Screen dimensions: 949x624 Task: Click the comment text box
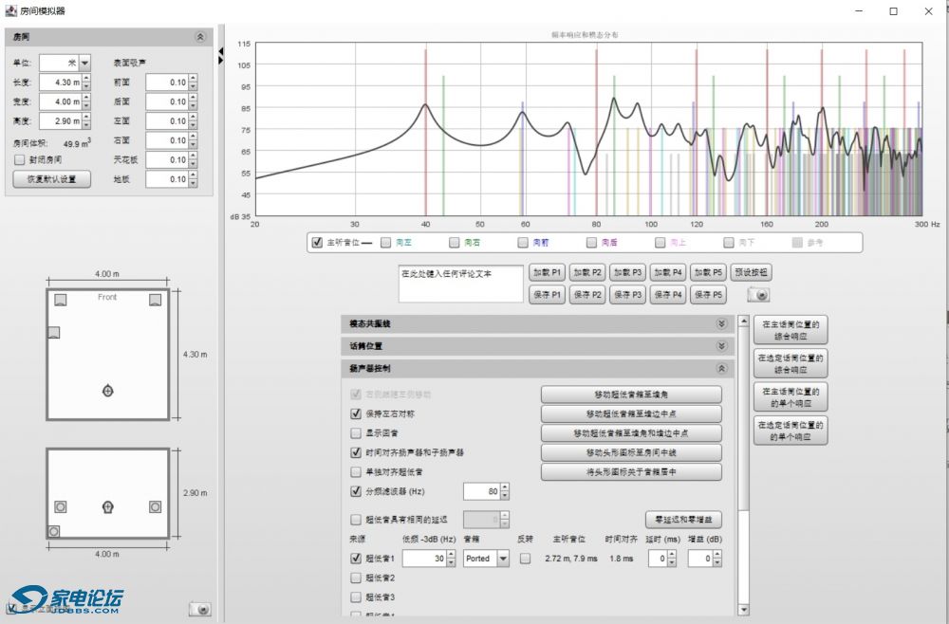tap(460, 284)
